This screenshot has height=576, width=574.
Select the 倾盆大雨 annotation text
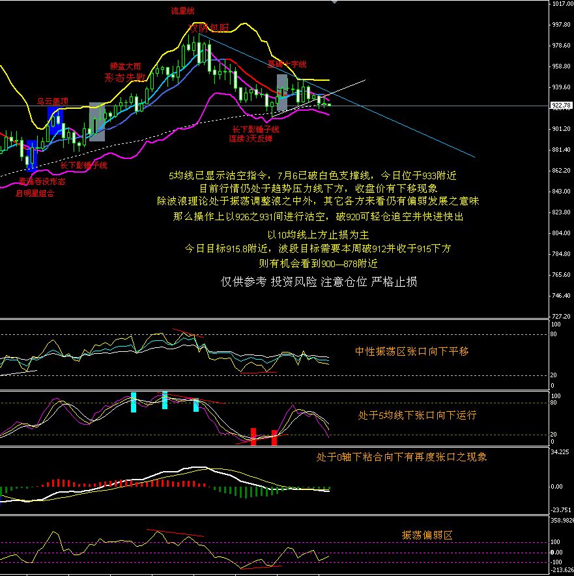pyautogui.click(x=125, y=66)
